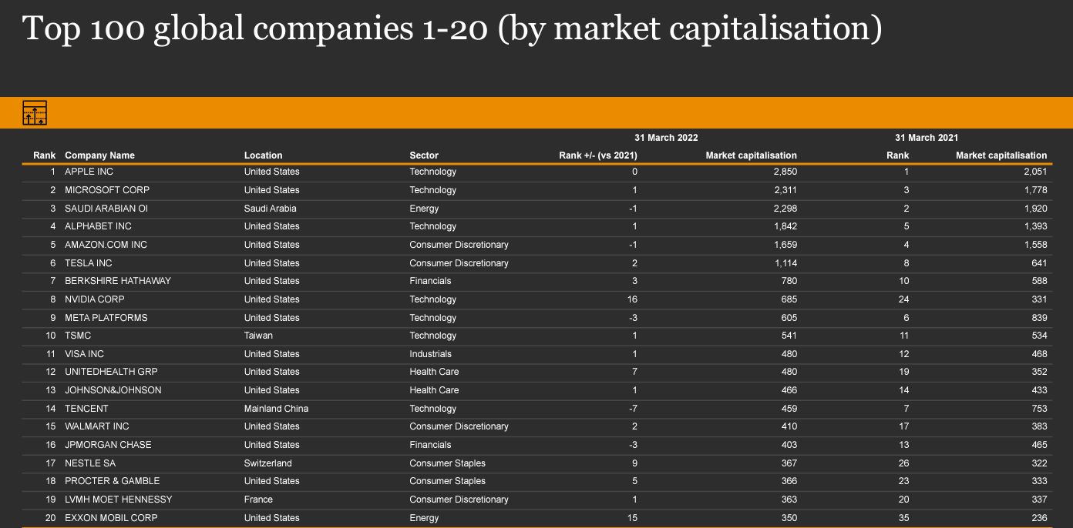1073x528 pixels.
Task: Select the Financials sector for Berkshire Hathaway
Action: click(430, 281)
